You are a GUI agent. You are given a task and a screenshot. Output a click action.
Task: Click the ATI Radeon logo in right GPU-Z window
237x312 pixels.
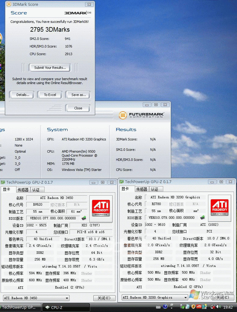click(x=219, y=206)
